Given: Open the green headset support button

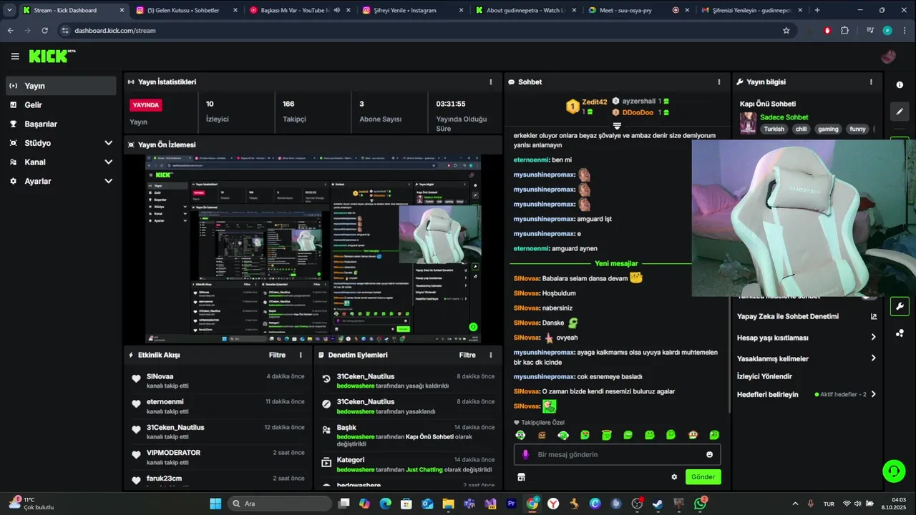Looking at the screenshot, I should click(894, 471).
